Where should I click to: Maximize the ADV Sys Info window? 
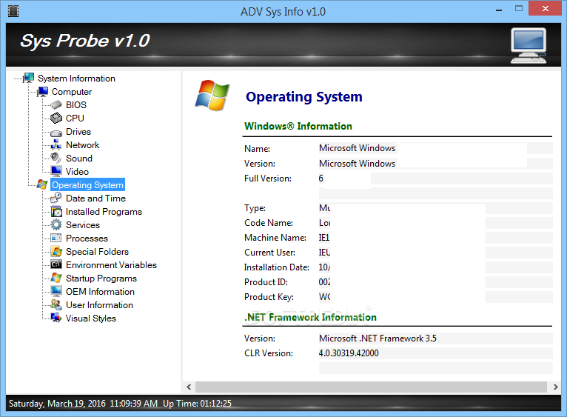519,9
